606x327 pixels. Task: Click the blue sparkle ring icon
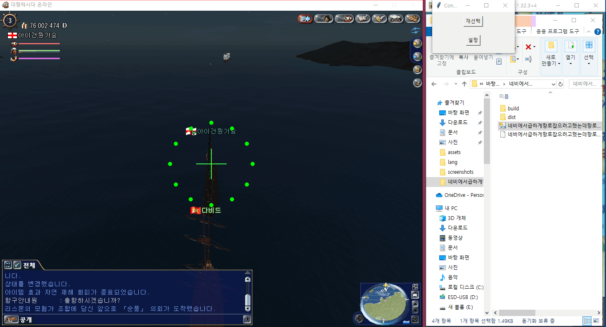coord(415,30)
